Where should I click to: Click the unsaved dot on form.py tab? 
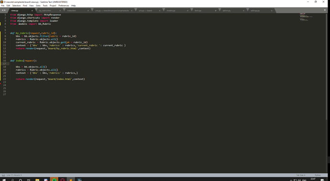[216, 10]
